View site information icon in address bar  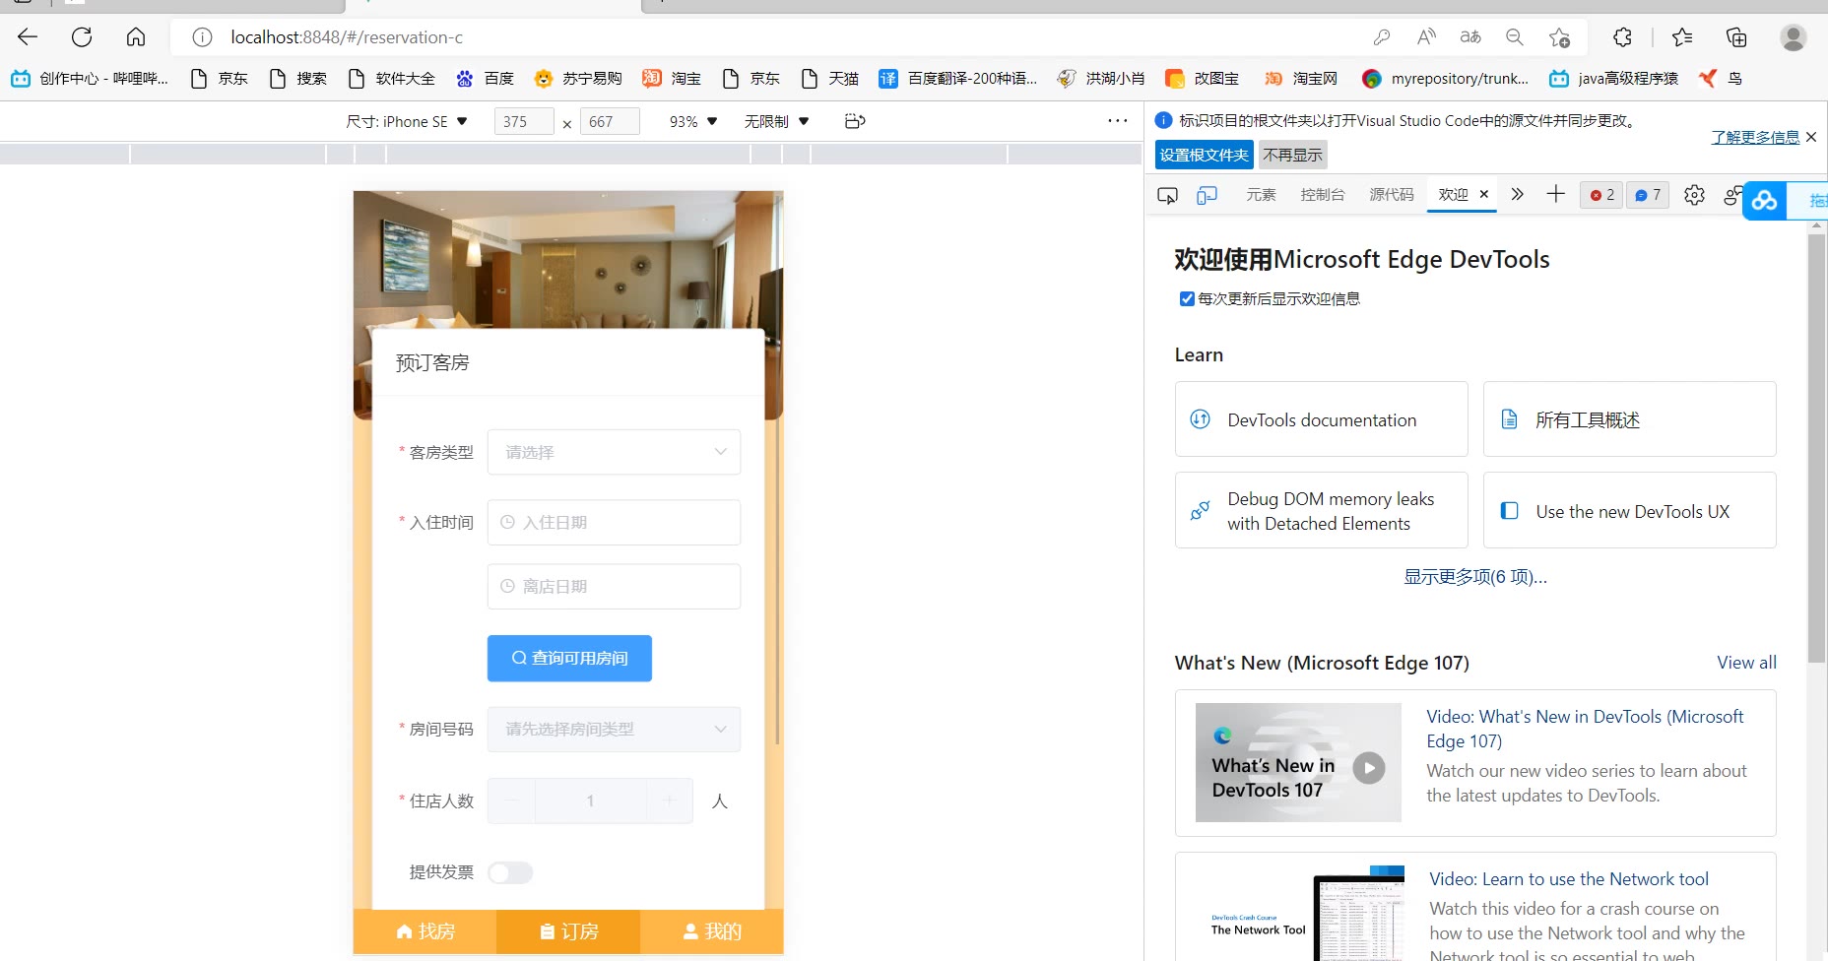202,37
